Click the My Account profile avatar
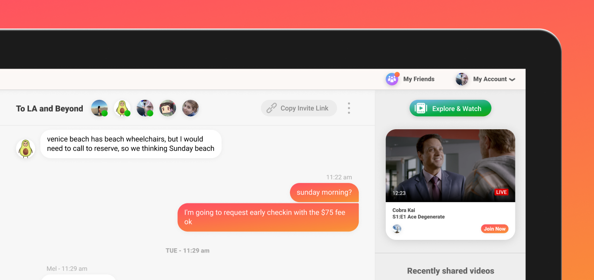The height and width of the screenshot is (280, 594). coord(462,79)
